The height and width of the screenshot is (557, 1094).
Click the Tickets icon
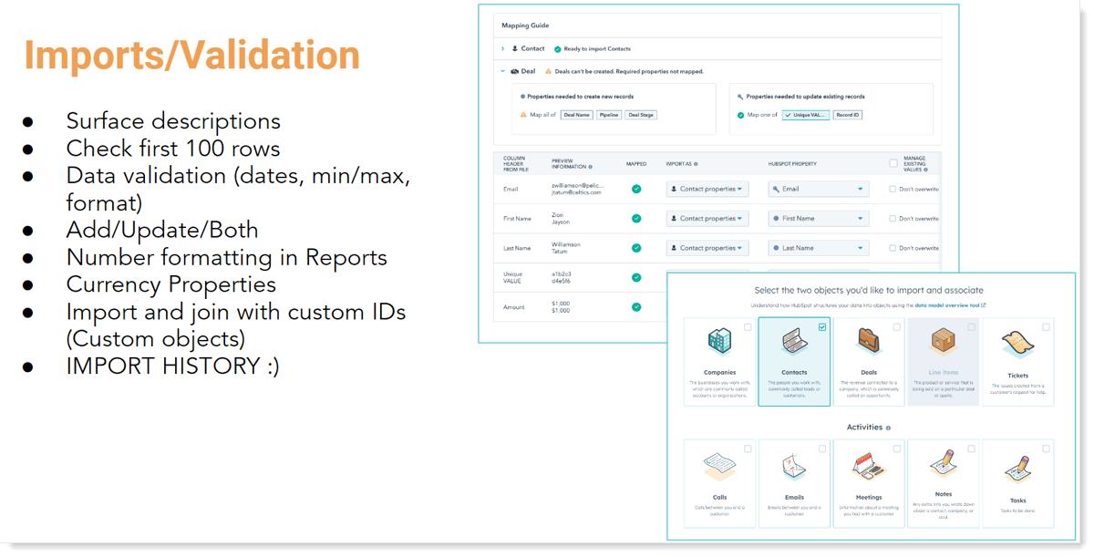[x=1017, y=345]
